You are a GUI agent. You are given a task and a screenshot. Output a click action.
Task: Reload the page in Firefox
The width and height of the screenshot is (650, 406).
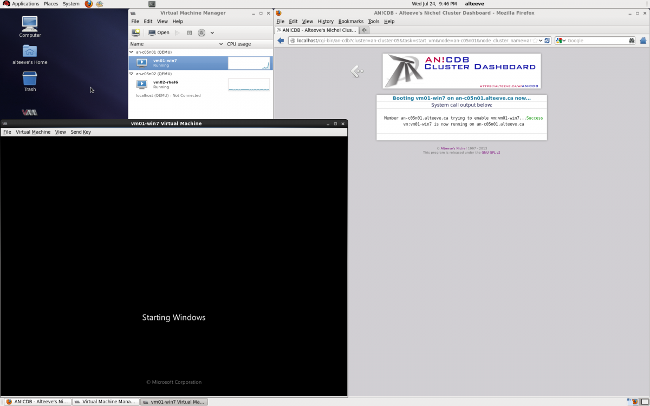547,41
